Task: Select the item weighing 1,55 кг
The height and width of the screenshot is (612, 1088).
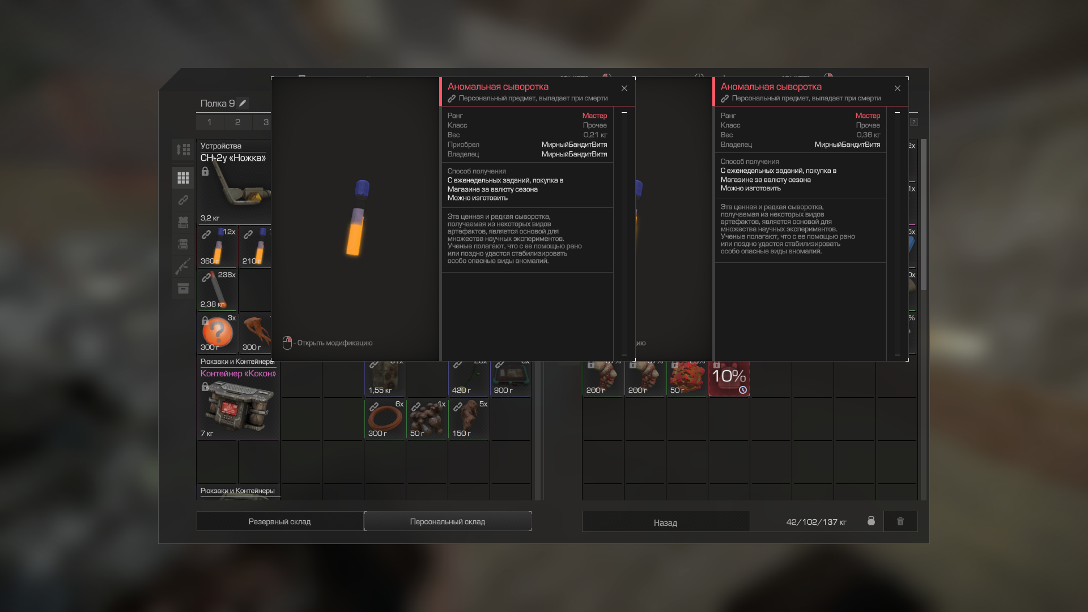Action: click(385, 378)
